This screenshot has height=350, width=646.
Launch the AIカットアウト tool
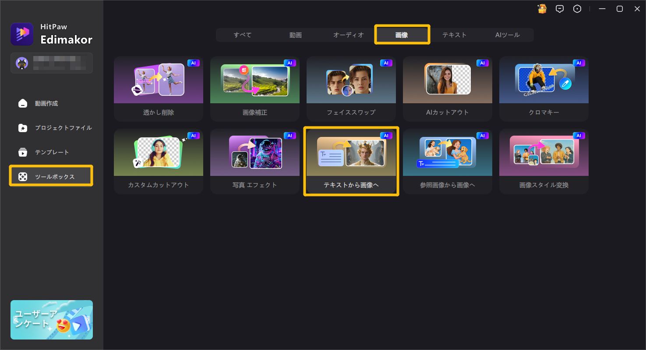click(447, 89)
